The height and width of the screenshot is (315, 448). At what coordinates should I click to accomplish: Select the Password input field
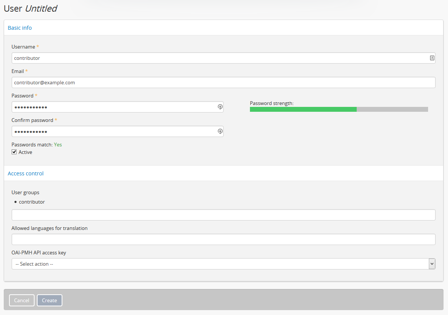pyautogui.click(x=113, y=107)
